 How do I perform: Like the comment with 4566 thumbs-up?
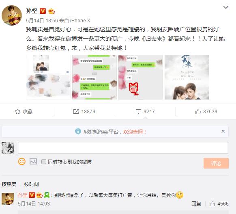coord(212,204)
